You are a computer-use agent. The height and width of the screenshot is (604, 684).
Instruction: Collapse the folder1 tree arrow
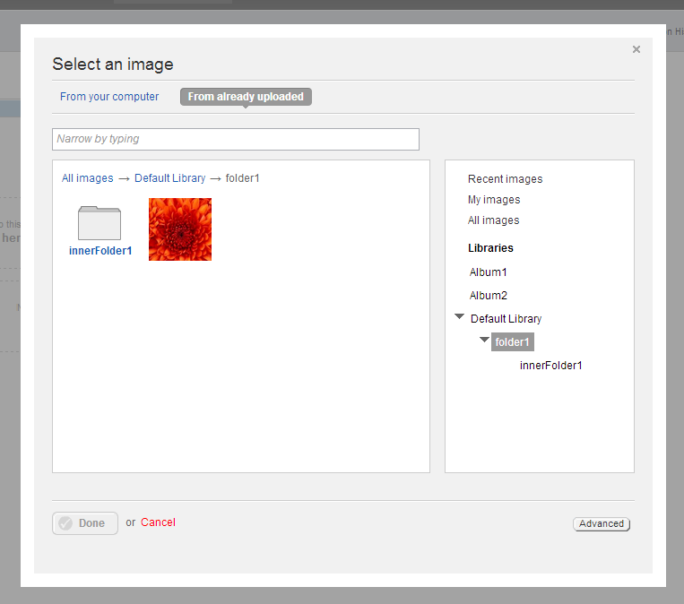tap(484, 341)
